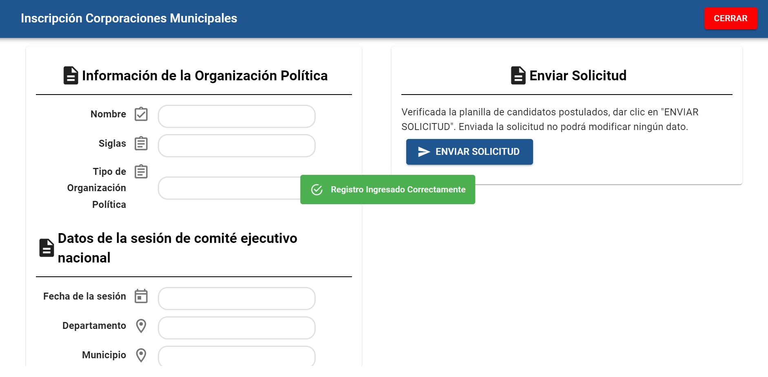768x377 pixels.
Task: Click the Municipio input field
Action: 237,357
